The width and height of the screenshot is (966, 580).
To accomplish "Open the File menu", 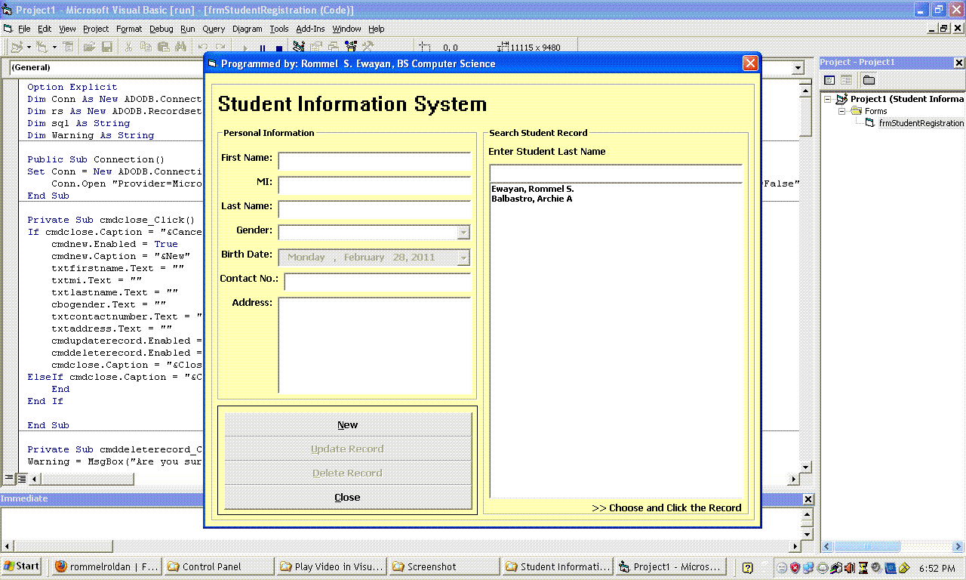I will point(24,29).
